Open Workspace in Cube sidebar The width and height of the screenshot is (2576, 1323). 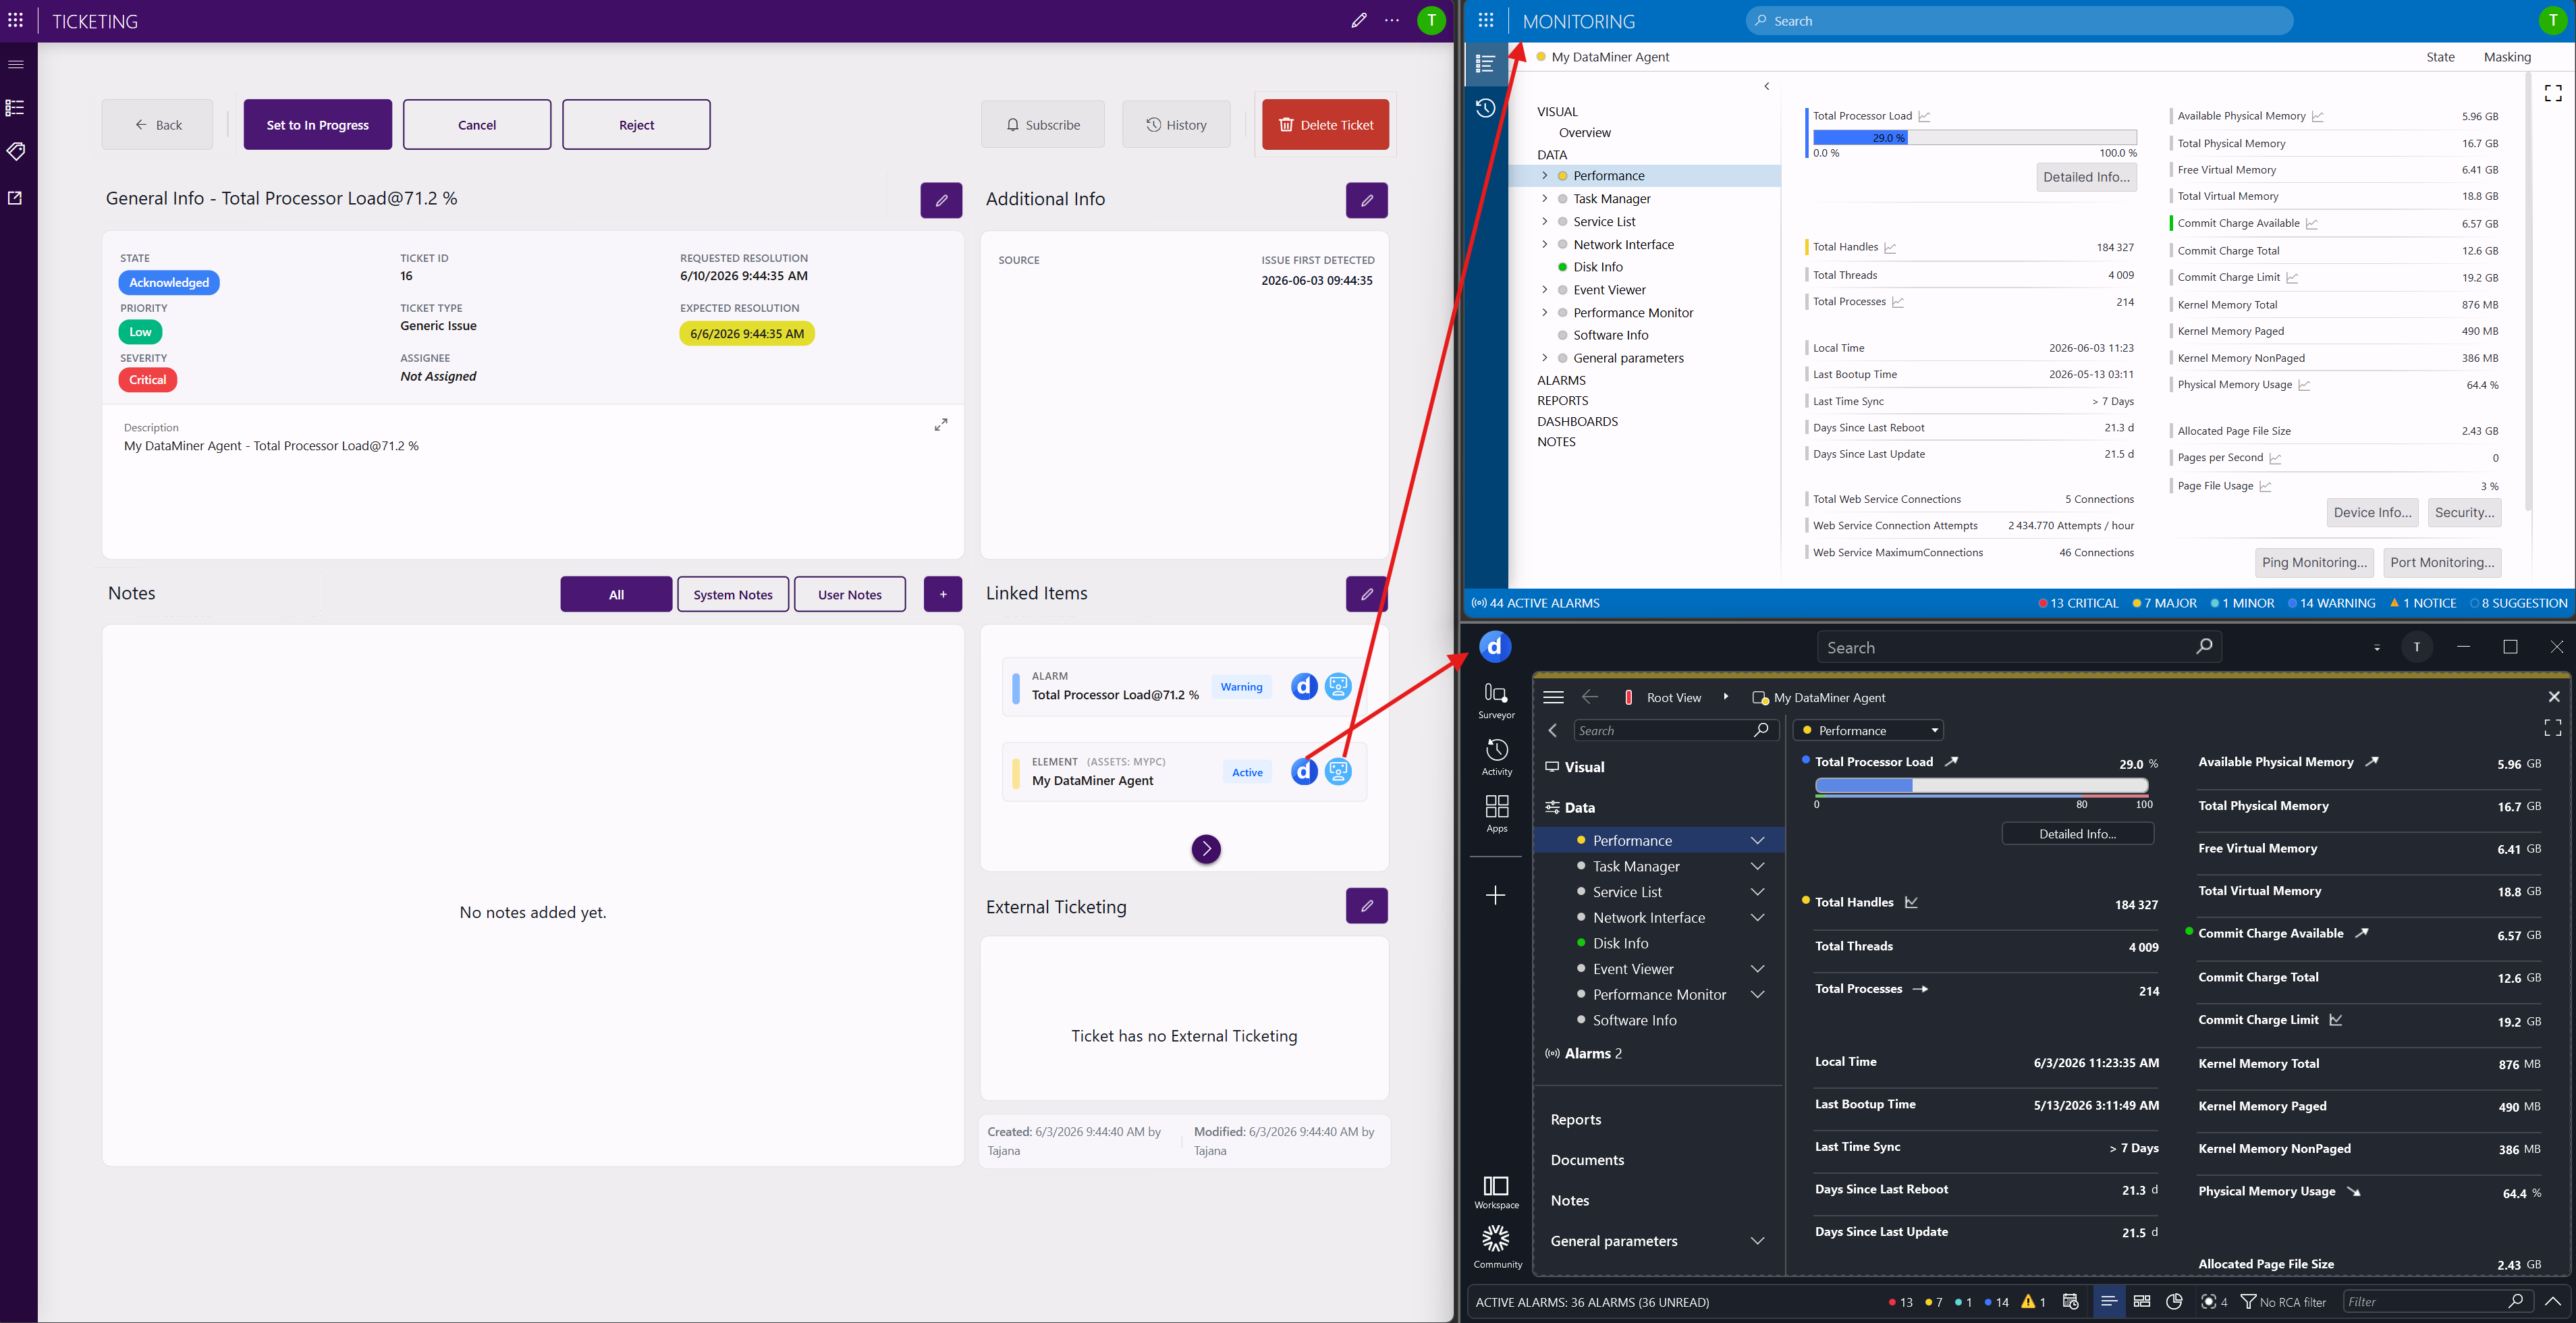(x=1496, y=1192)
